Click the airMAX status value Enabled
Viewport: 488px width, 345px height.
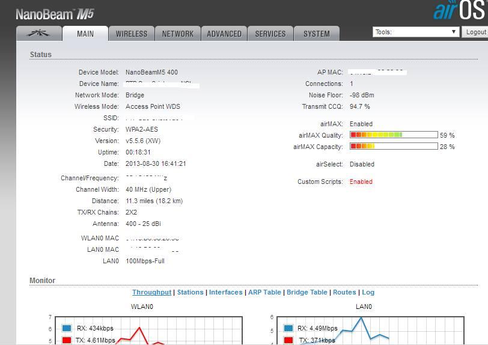[x=361, y=124]
